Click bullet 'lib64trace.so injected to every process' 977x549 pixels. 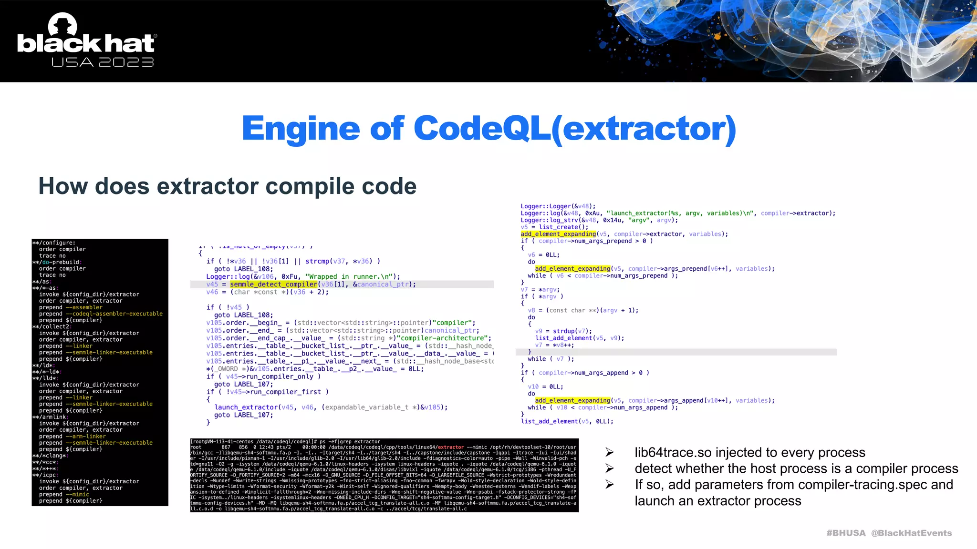[x=750, y=452]
